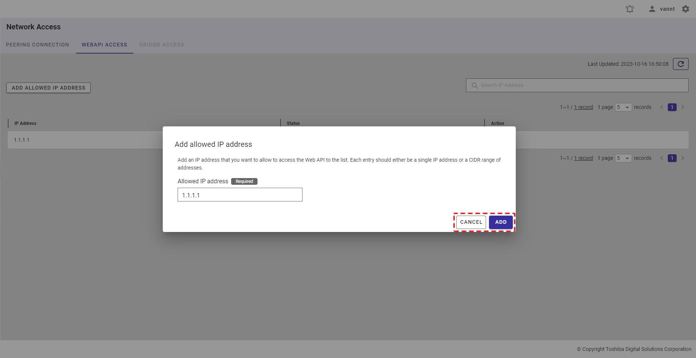
Task: Click the search magnifier icon
Action: (475, 86)
